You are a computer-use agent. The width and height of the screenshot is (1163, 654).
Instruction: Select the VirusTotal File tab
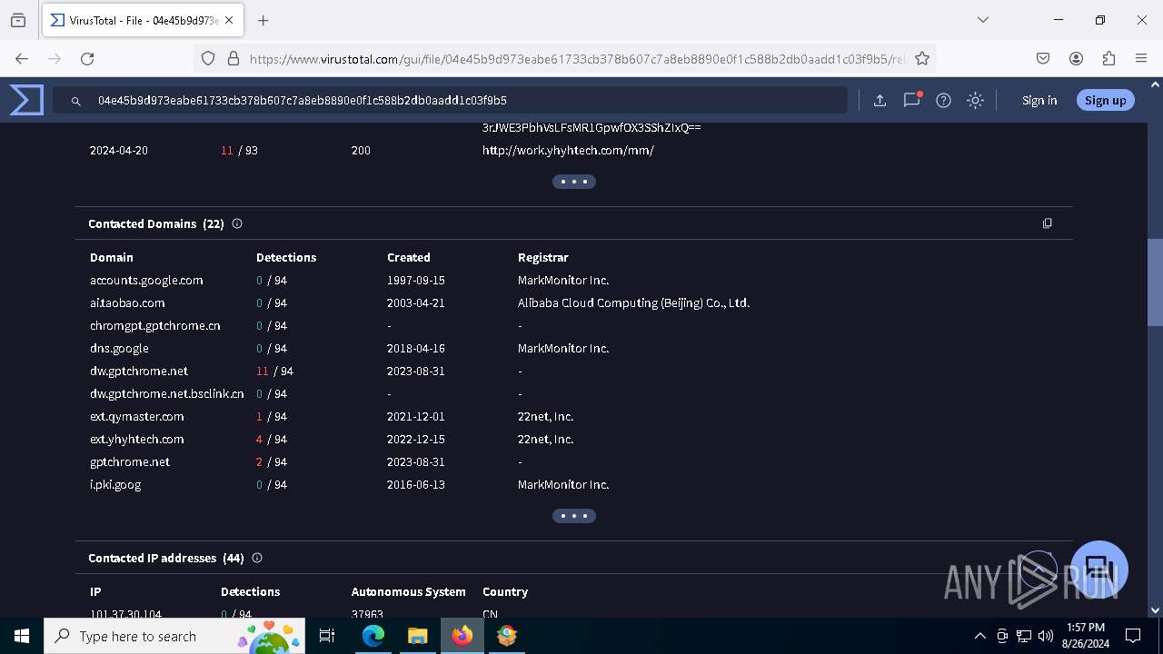coord(144,20)
